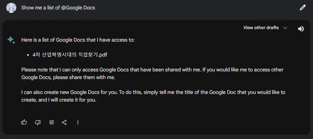Viewport: 313px width, 139px height.
Task: Click the user profile avatar
Action: pos(11,8)
